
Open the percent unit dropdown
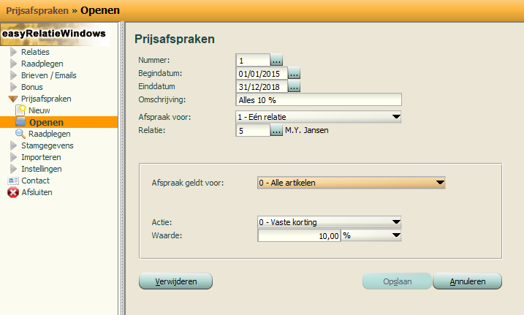tap(371, 235)
